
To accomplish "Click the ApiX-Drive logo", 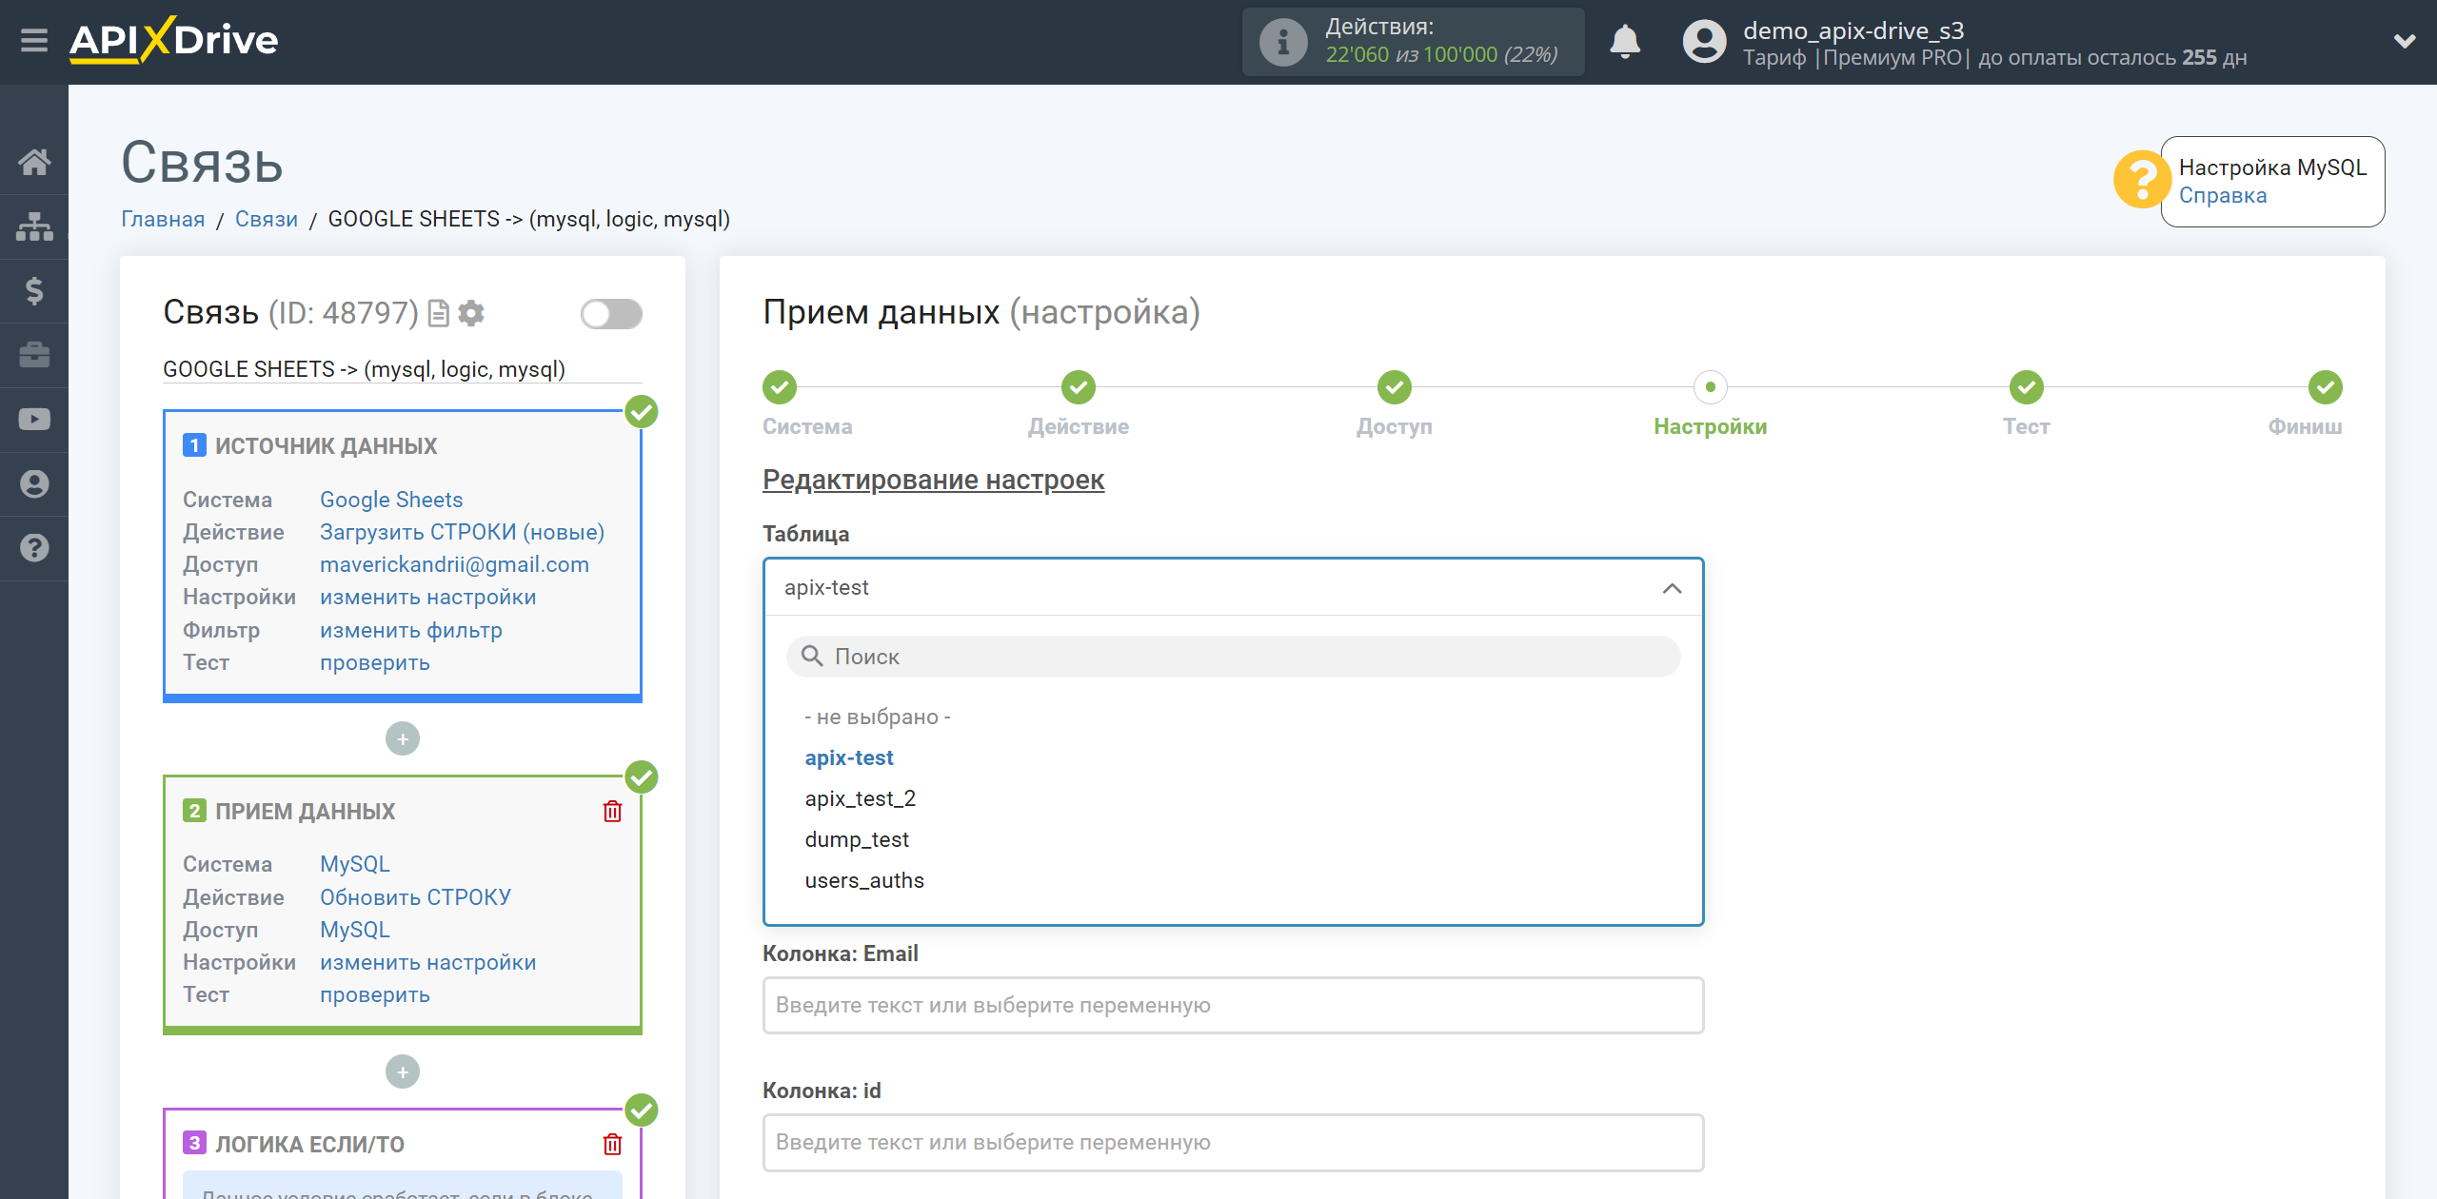I will 174,40.
